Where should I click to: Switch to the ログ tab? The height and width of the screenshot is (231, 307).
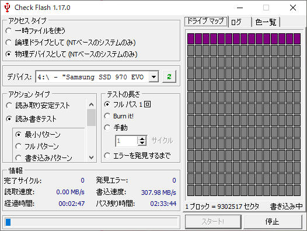point(240,22)
